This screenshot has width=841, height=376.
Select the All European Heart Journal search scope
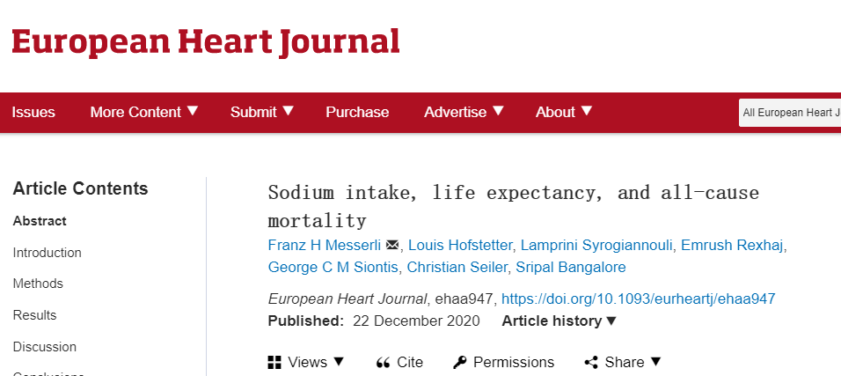point(789,113)
